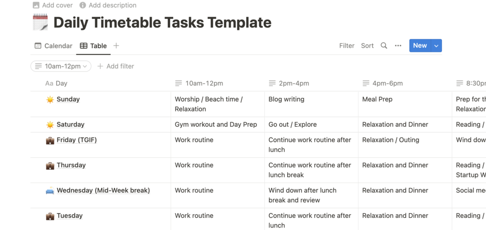Select the Table view tab
This screenshot has width=486, height=230.
coord(93,46)
